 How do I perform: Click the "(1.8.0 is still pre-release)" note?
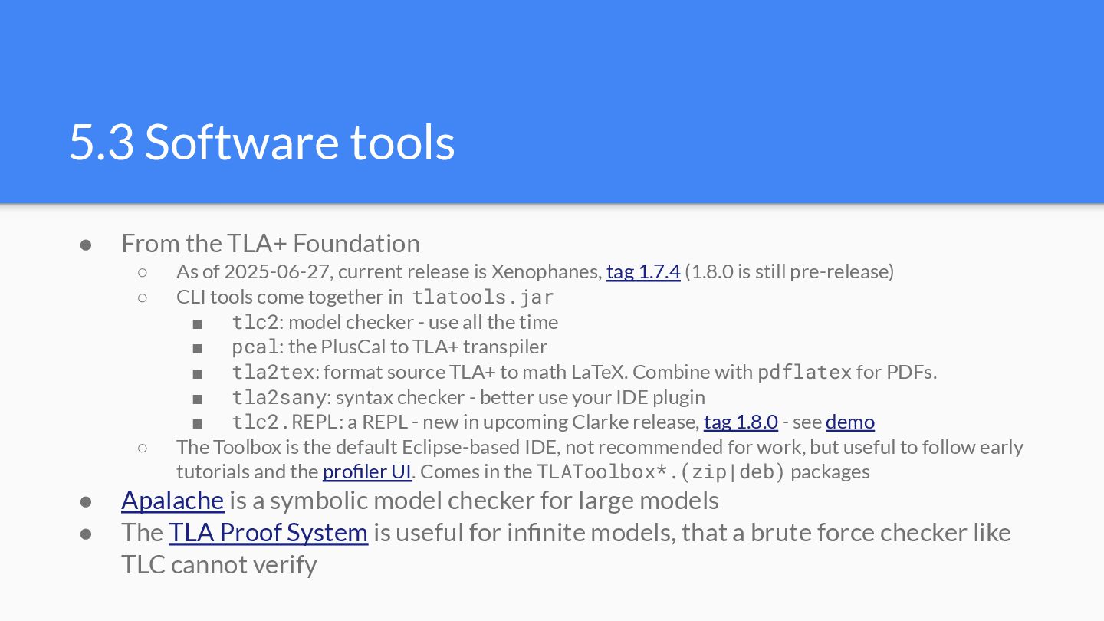coord(789,271)
